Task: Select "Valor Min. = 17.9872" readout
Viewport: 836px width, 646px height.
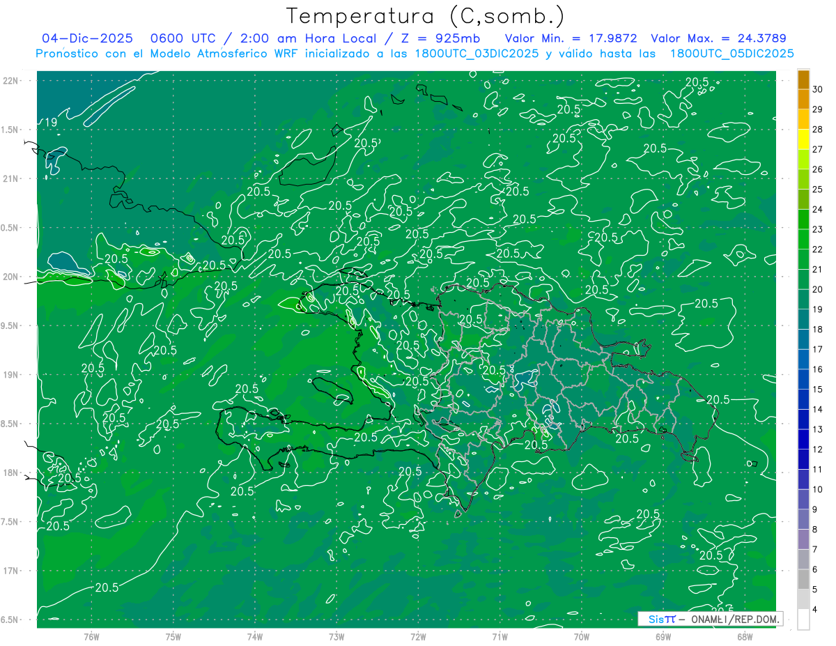Action: (x=571, y=38)
